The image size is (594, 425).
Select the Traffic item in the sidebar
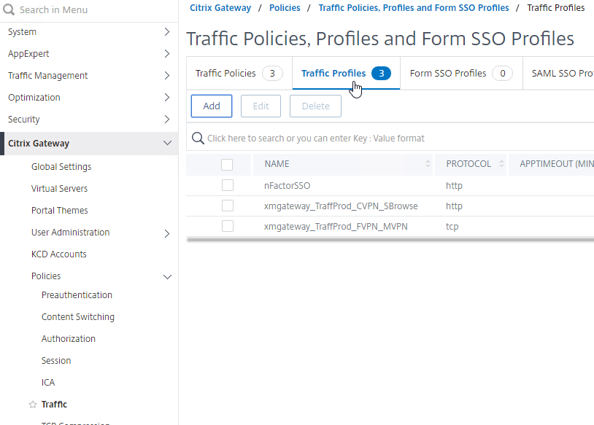point(54,405)
